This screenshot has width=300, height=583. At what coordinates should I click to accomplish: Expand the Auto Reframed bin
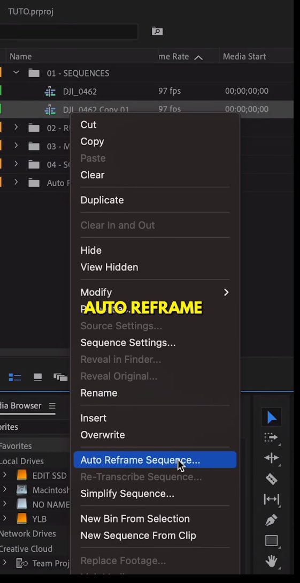click(x=16, y=182)
